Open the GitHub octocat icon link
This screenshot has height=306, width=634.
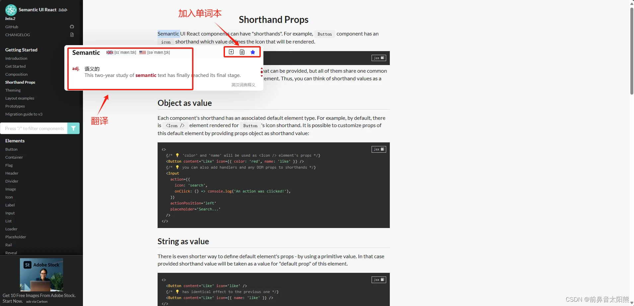pyautogui.click(x=72, y=27)
